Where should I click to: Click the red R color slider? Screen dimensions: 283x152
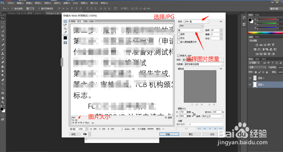click(267, 19)
